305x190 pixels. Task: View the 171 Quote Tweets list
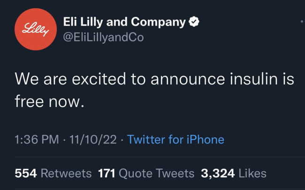(146, 173)
